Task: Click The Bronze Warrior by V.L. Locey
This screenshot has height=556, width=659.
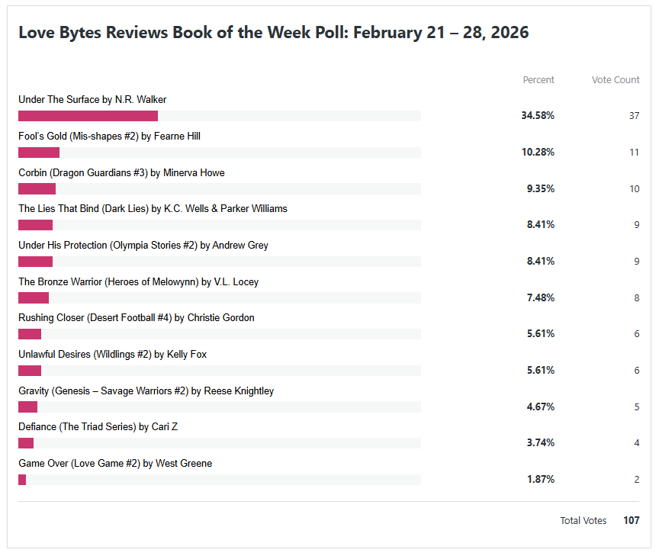Action: (x=138, y=282)
